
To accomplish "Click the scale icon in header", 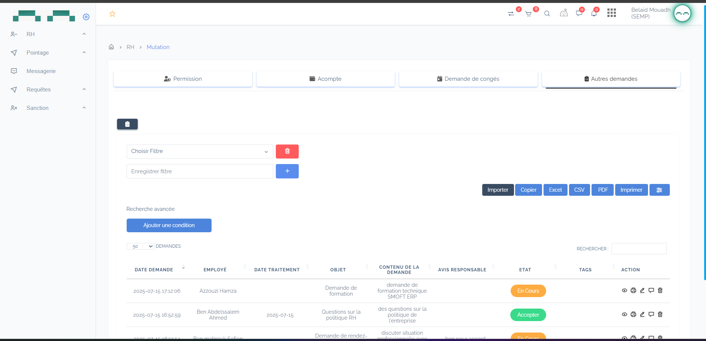I will click(x=564, y=13).
